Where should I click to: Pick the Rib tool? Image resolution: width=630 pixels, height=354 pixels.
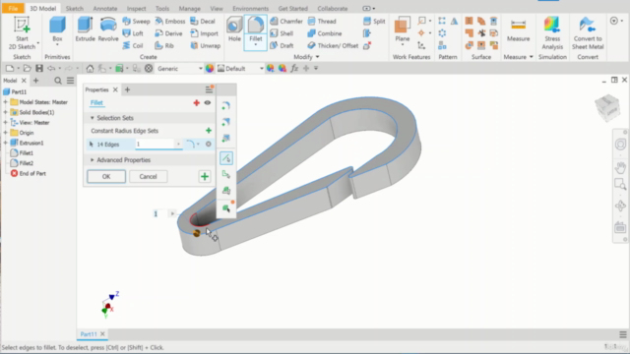[x=164, y=46]
